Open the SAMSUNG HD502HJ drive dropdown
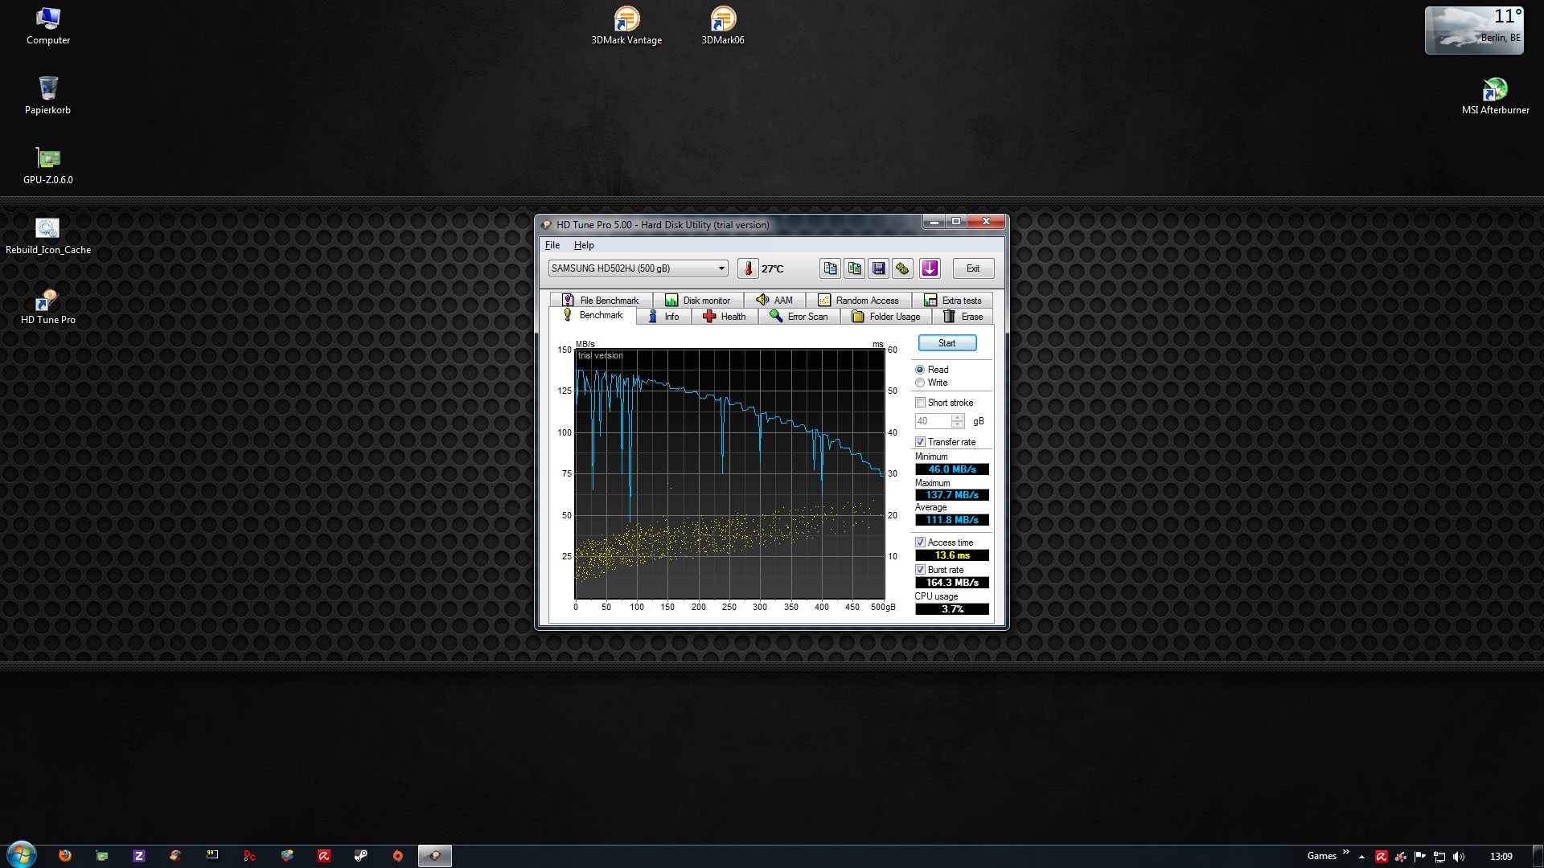The height and width of the screenshot is (868, 1544). (x=638, y=268)
